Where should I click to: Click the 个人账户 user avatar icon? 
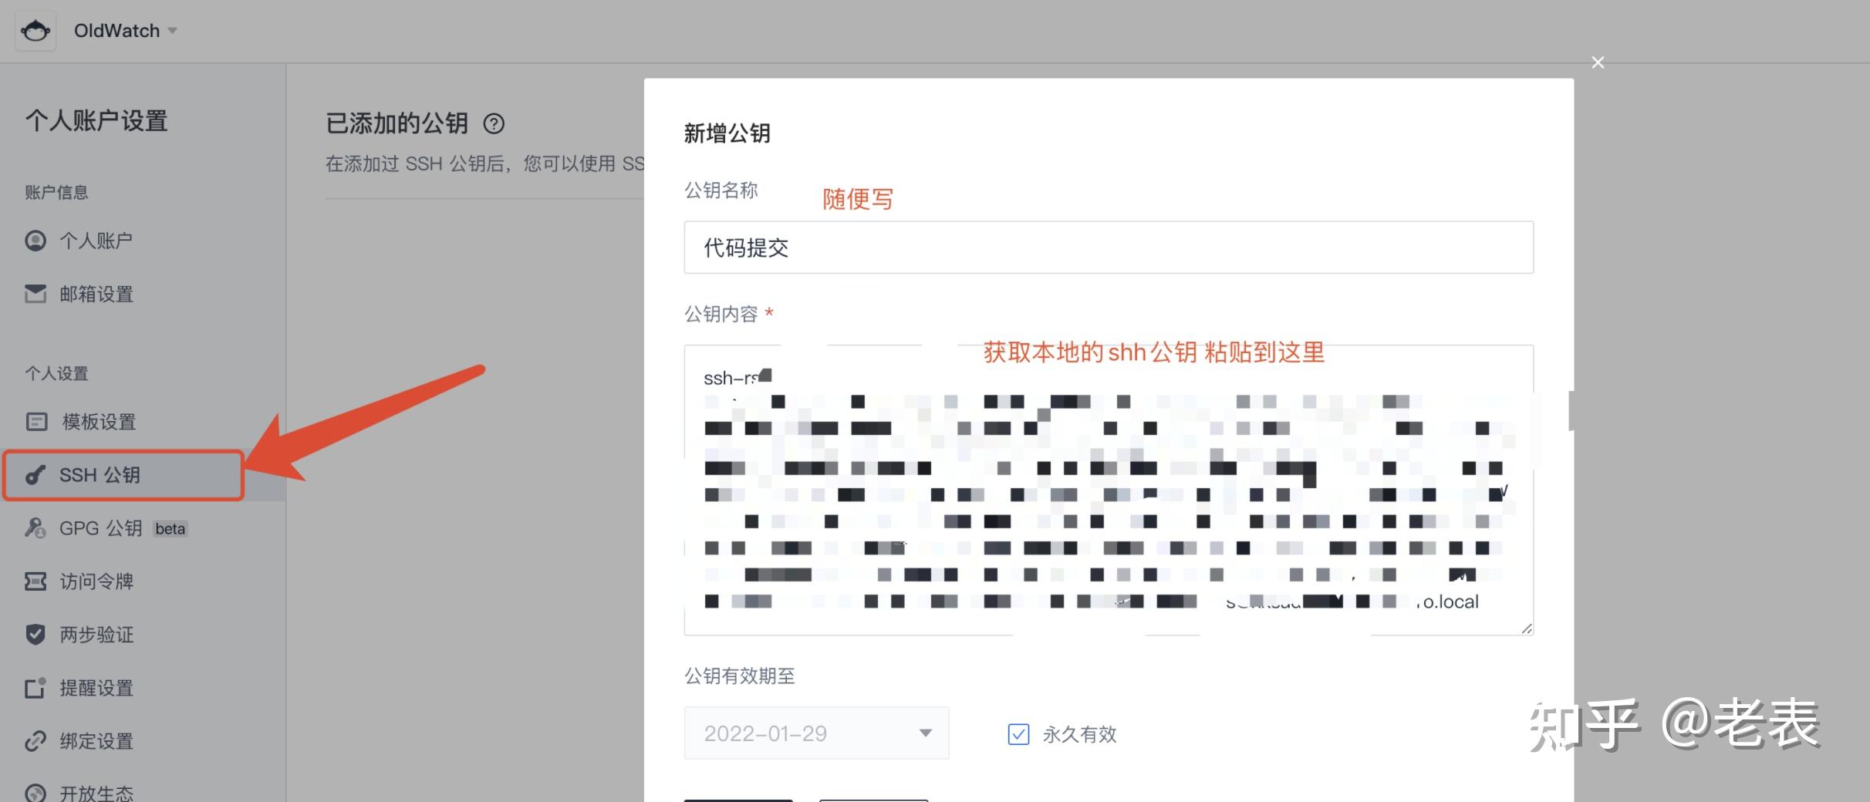(x=35, y=240)
